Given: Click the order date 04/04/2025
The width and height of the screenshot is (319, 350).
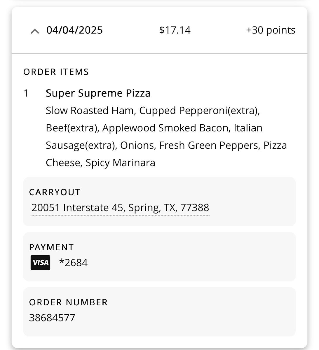Looking at the screenshot, I should [x=74, y=30].
